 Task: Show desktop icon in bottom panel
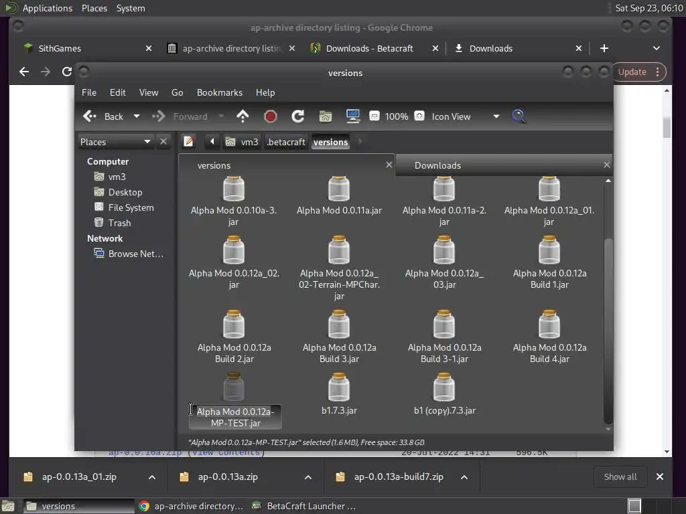[x=8, y=506]
